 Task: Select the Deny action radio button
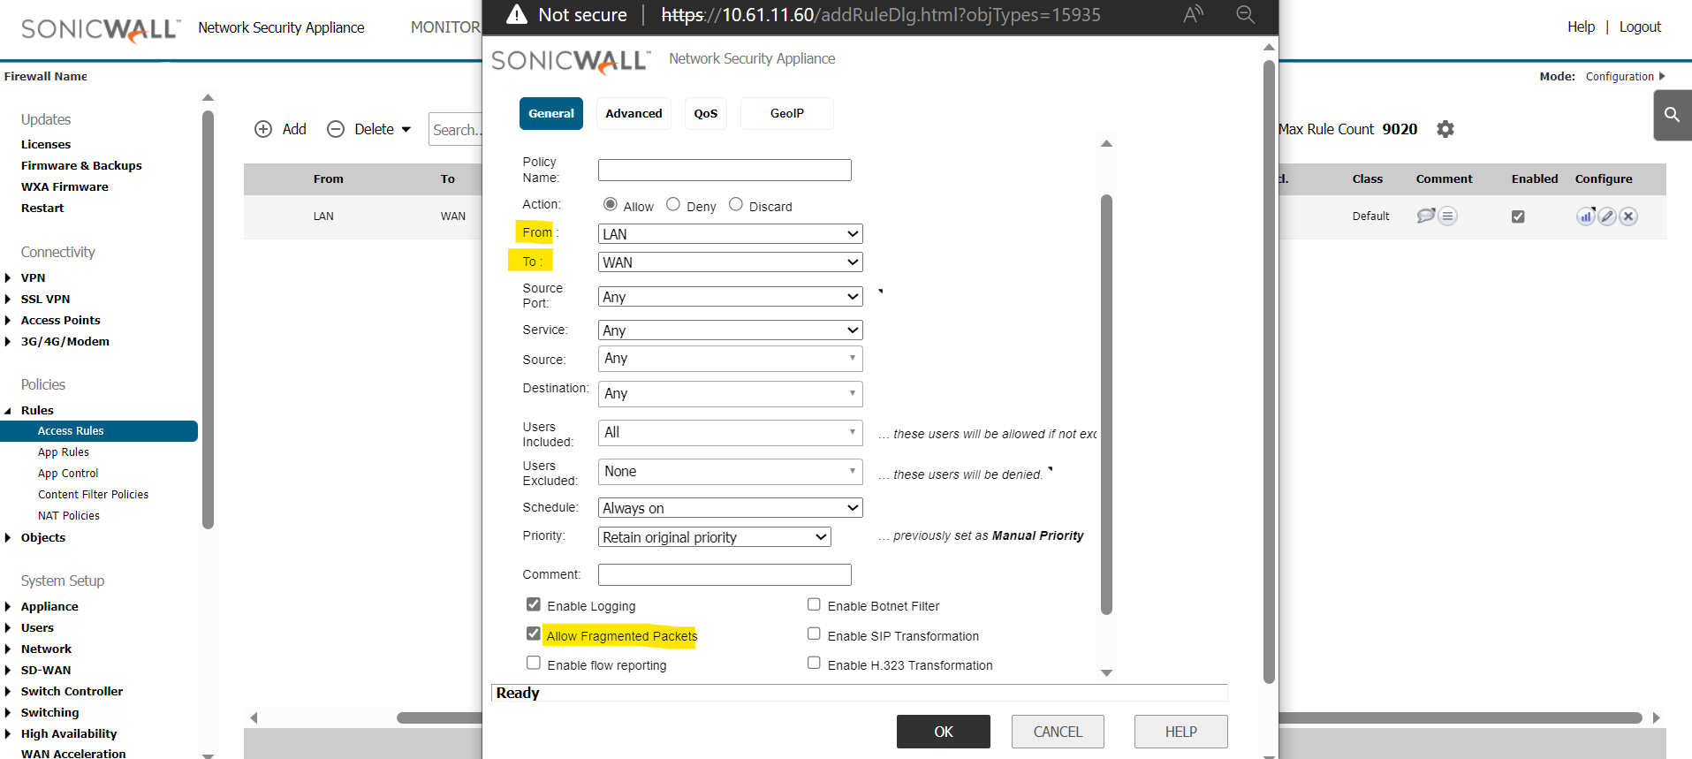coord(673,205)
